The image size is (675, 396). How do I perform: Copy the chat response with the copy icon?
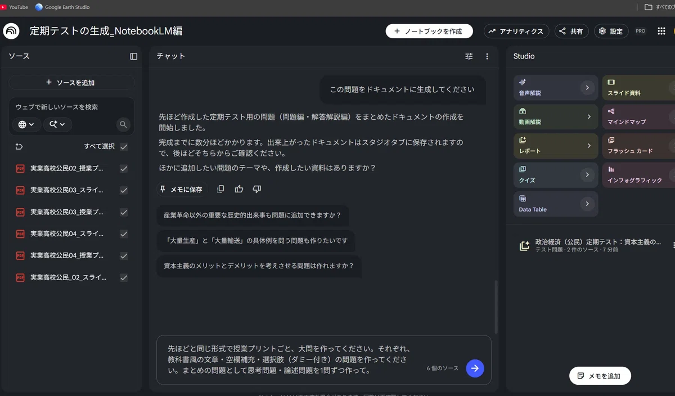(x=220, y=189)
